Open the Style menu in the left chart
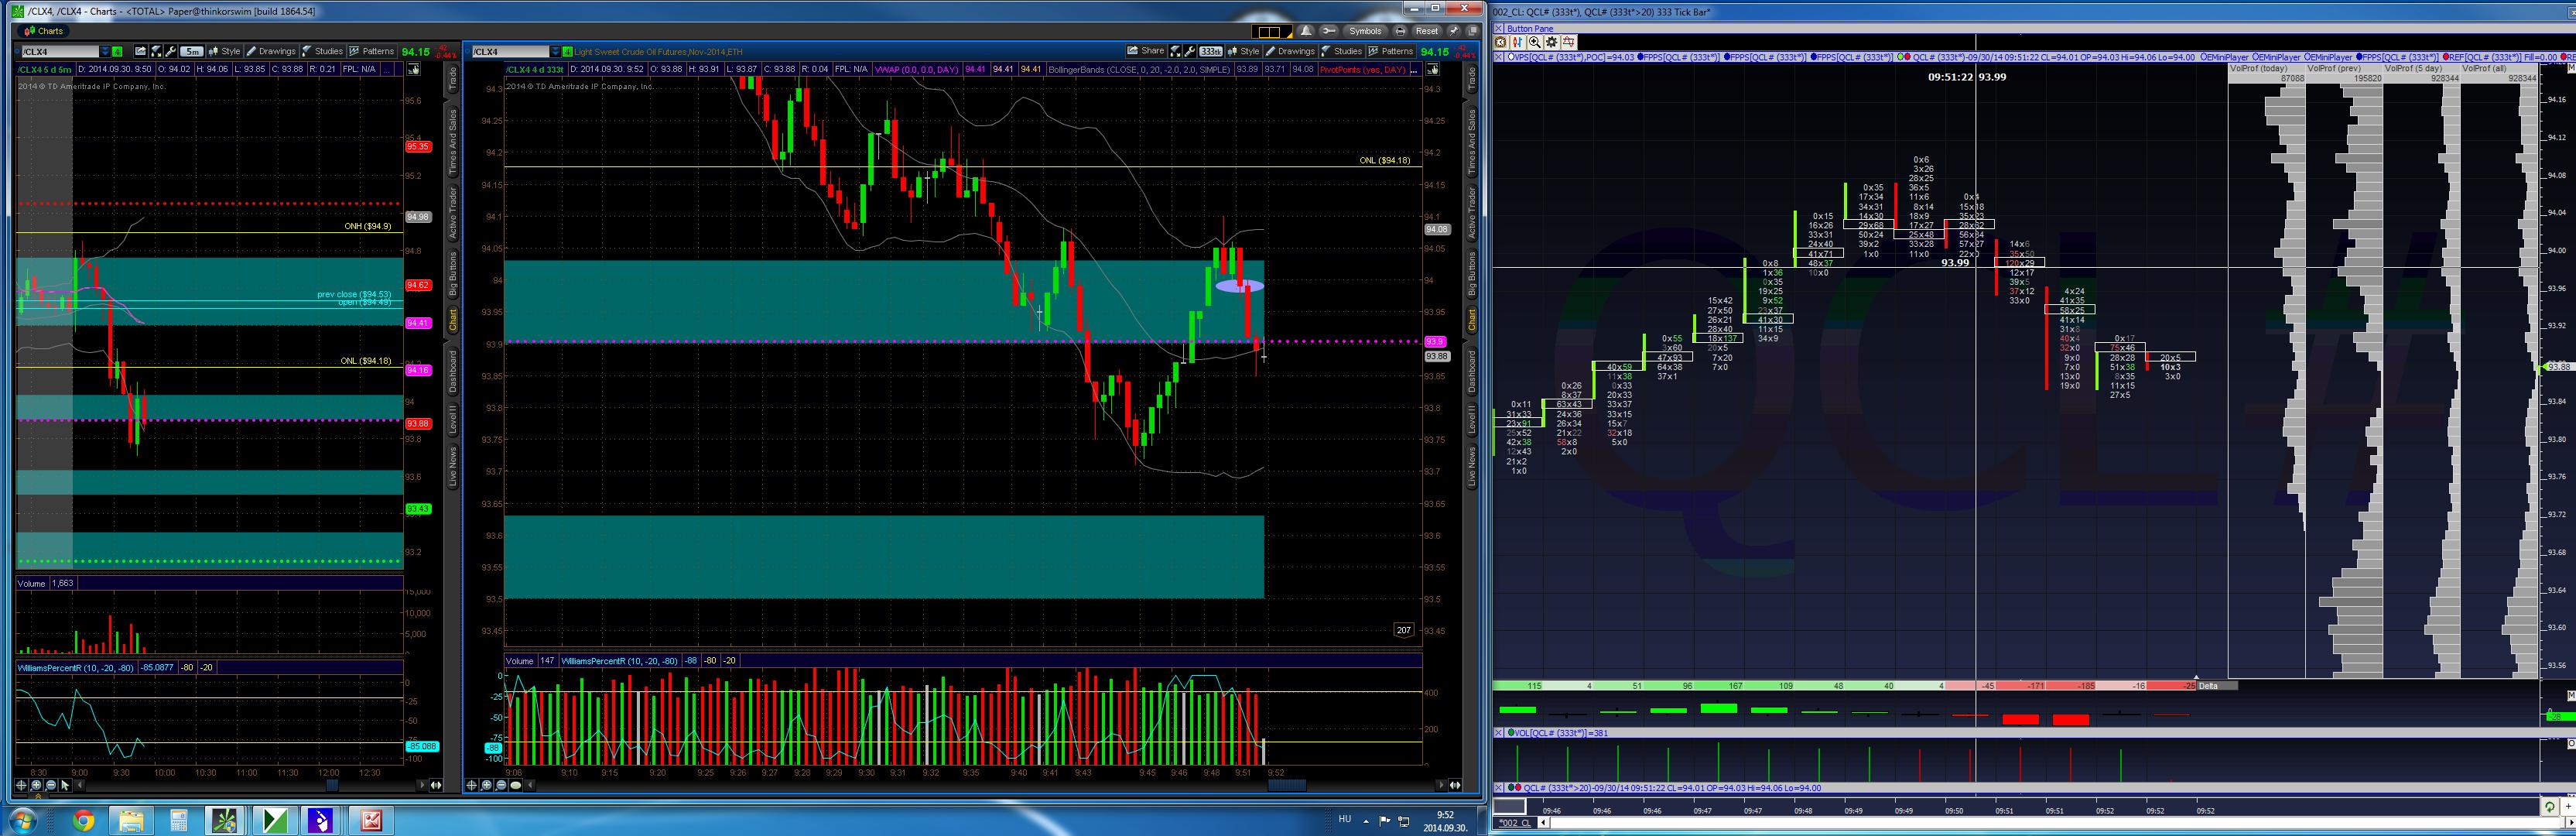This screenshot has width=2576, height=836. [225, 51]
